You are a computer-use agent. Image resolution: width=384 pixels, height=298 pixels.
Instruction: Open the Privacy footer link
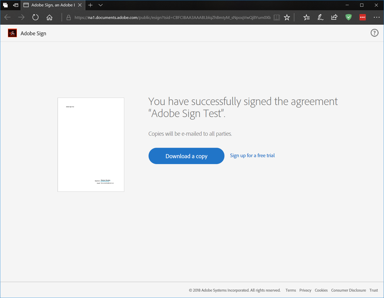pyautogui.click(x=305, y=290)
